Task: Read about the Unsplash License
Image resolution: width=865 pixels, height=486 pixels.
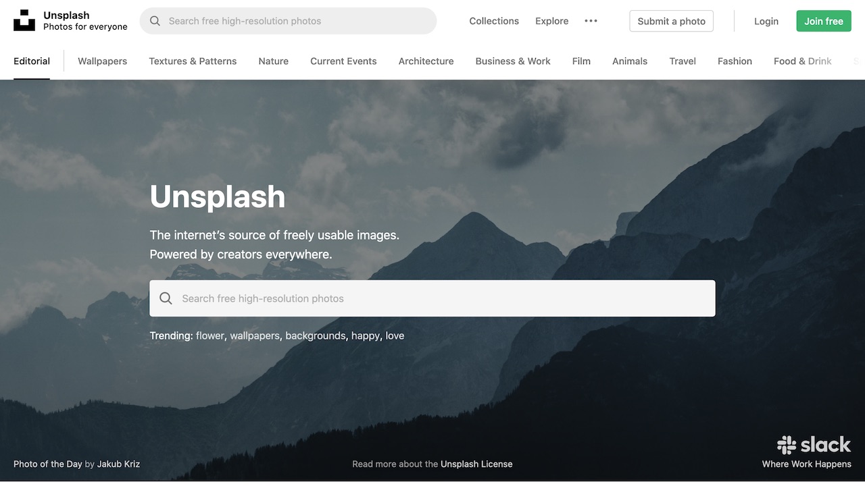Action: pyautogui.click(x=476, y=464)
